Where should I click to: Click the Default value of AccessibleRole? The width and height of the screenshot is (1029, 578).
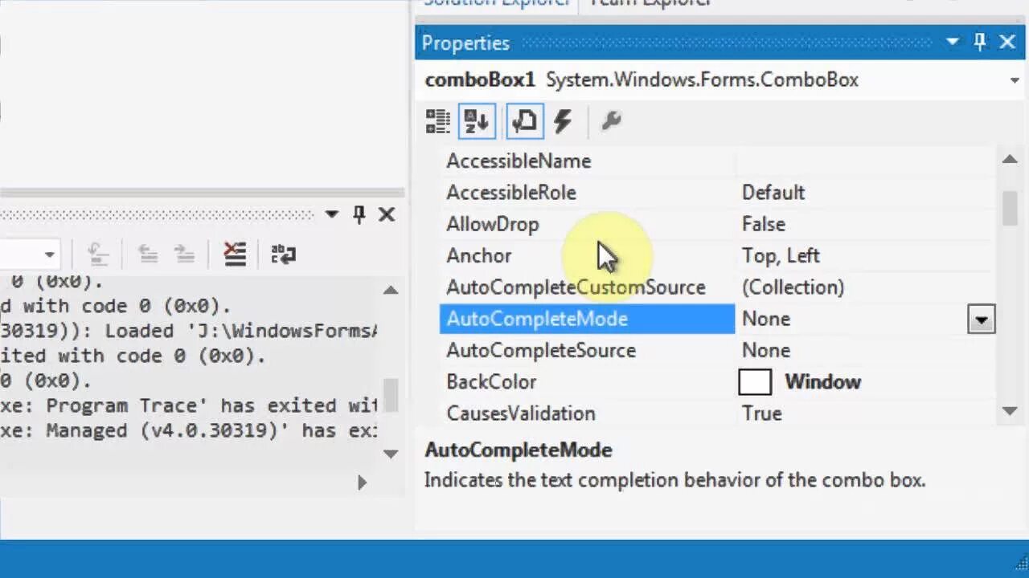coord(773,193)
